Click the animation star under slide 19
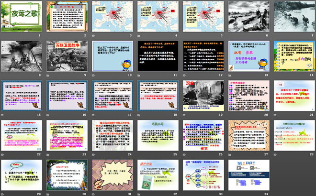Screen dimensions: 316x196 [x=184, y=115]
